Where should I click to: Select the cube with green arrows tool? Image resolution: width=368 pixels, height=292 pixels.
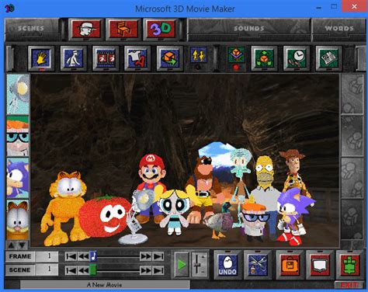pyautogui.click(x=264, y=58)
